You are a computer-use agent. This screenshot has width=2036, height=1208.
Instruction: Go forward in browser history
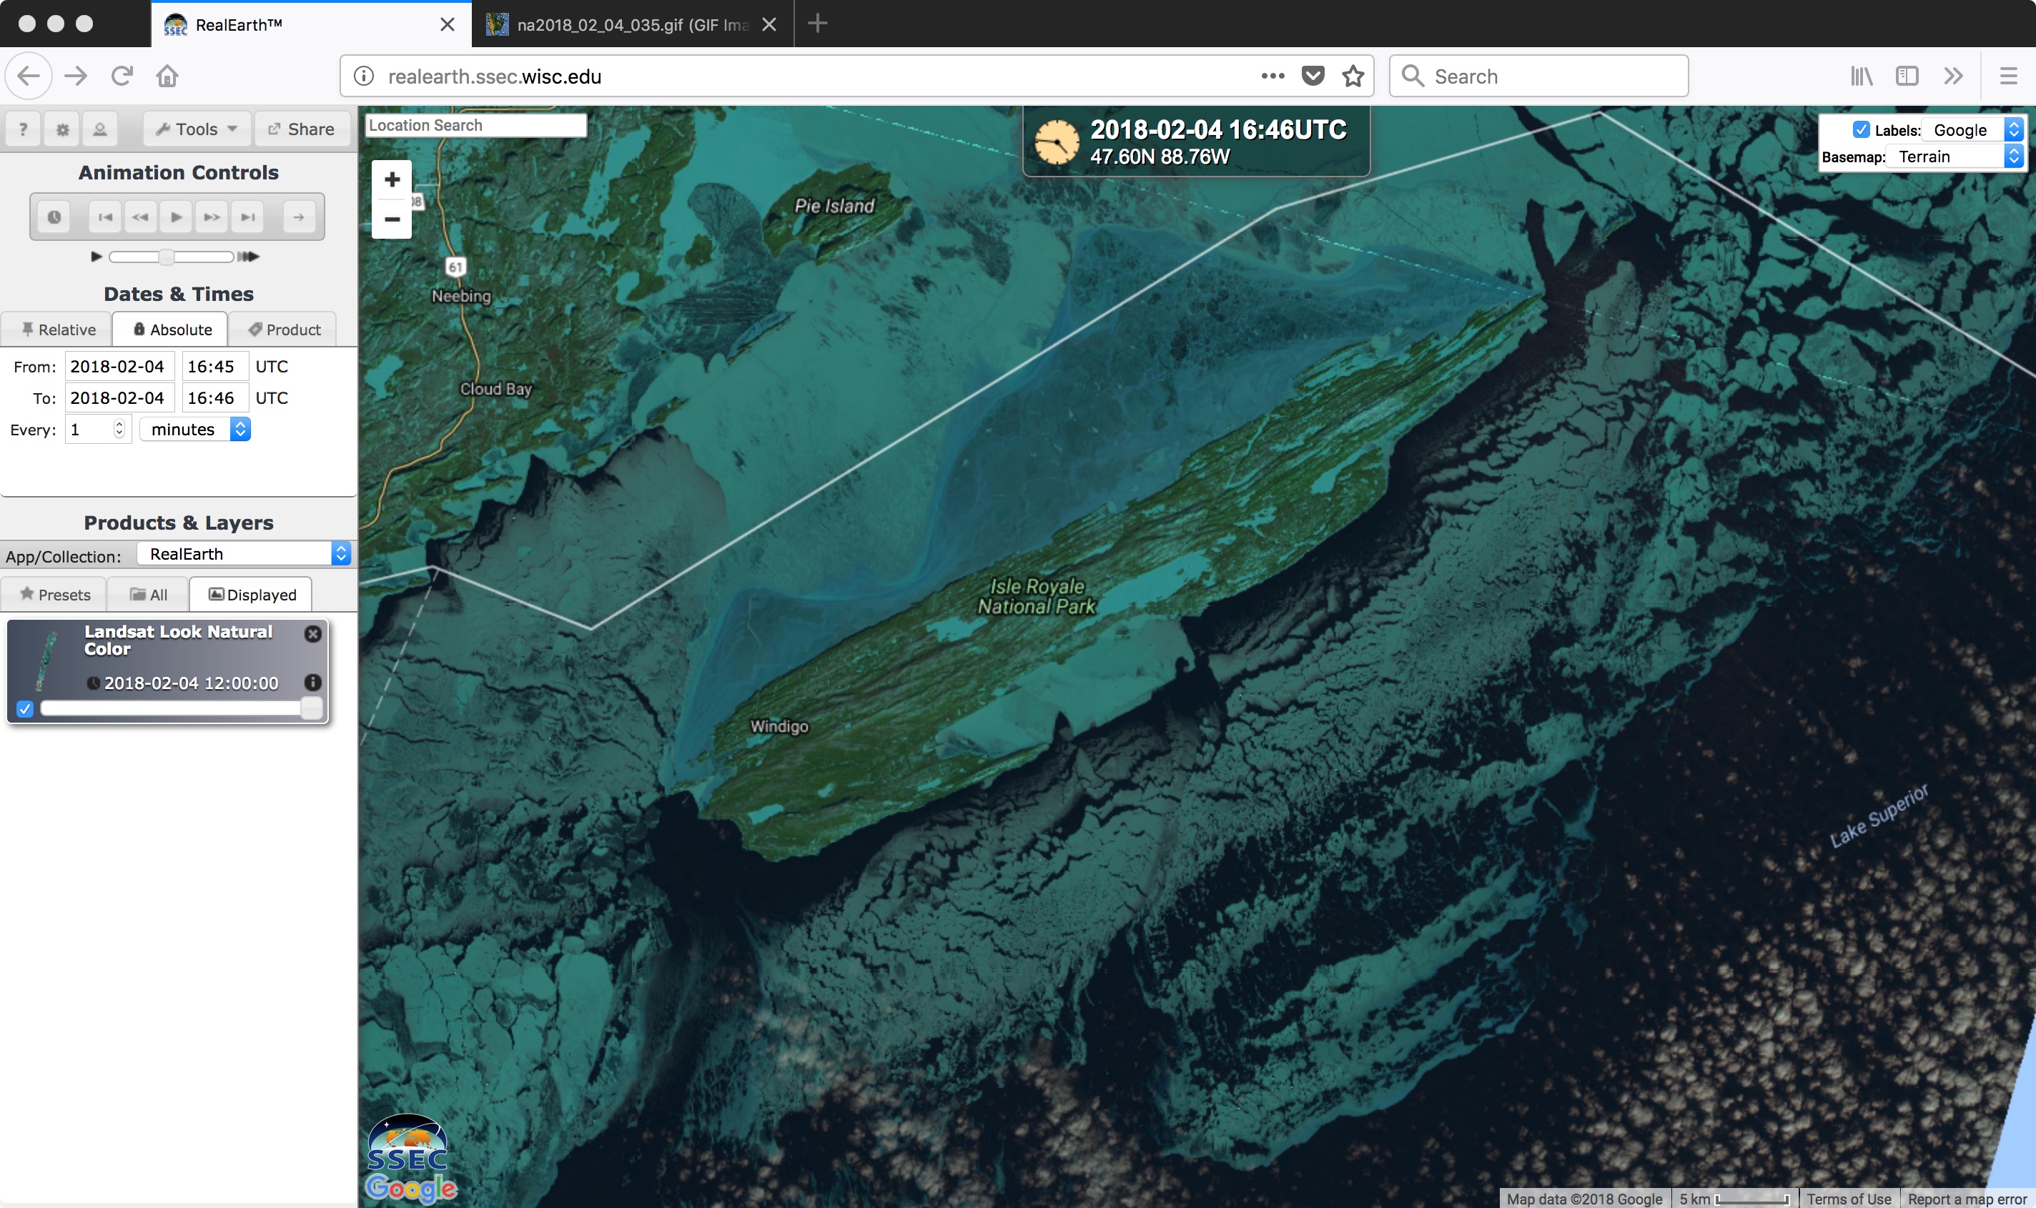(76, 76)
